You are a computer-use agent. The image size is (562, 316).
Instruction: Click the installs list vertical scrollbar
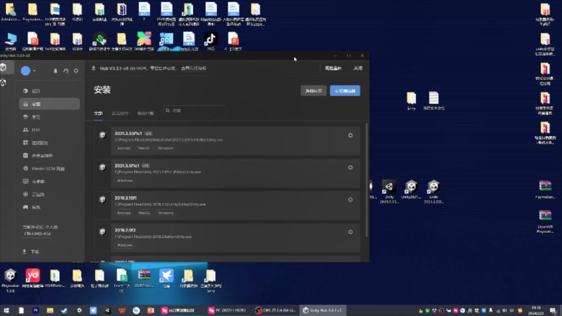(x=366, y=179)
